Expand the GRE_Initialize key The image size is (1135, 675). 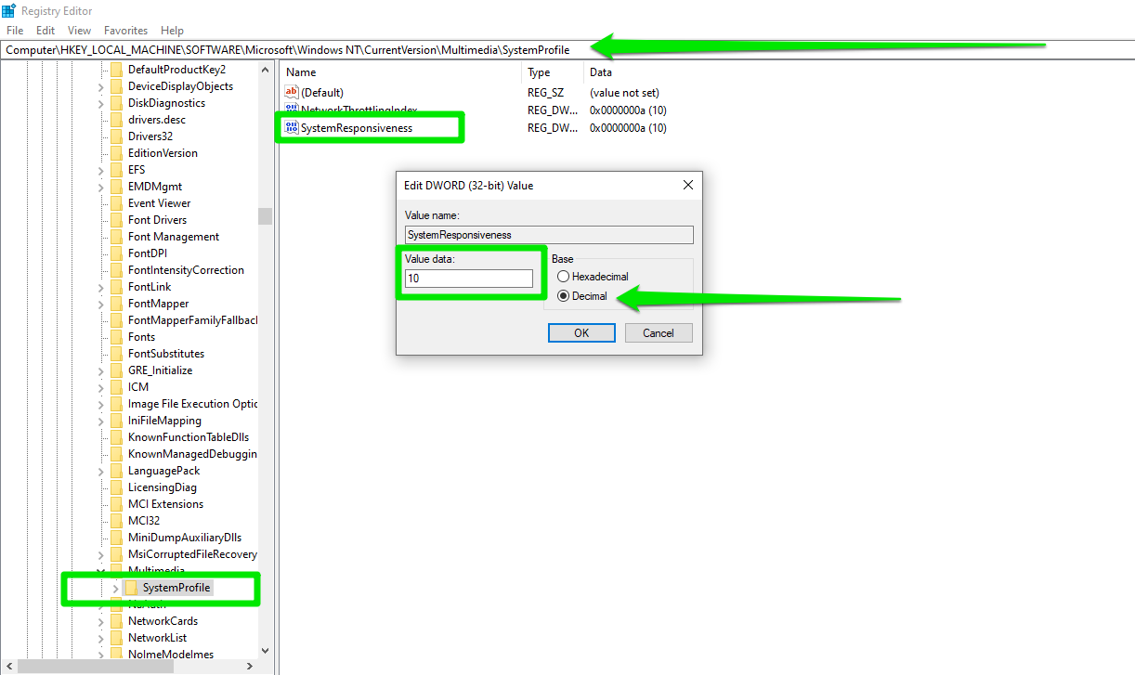(x=101, y=370)
